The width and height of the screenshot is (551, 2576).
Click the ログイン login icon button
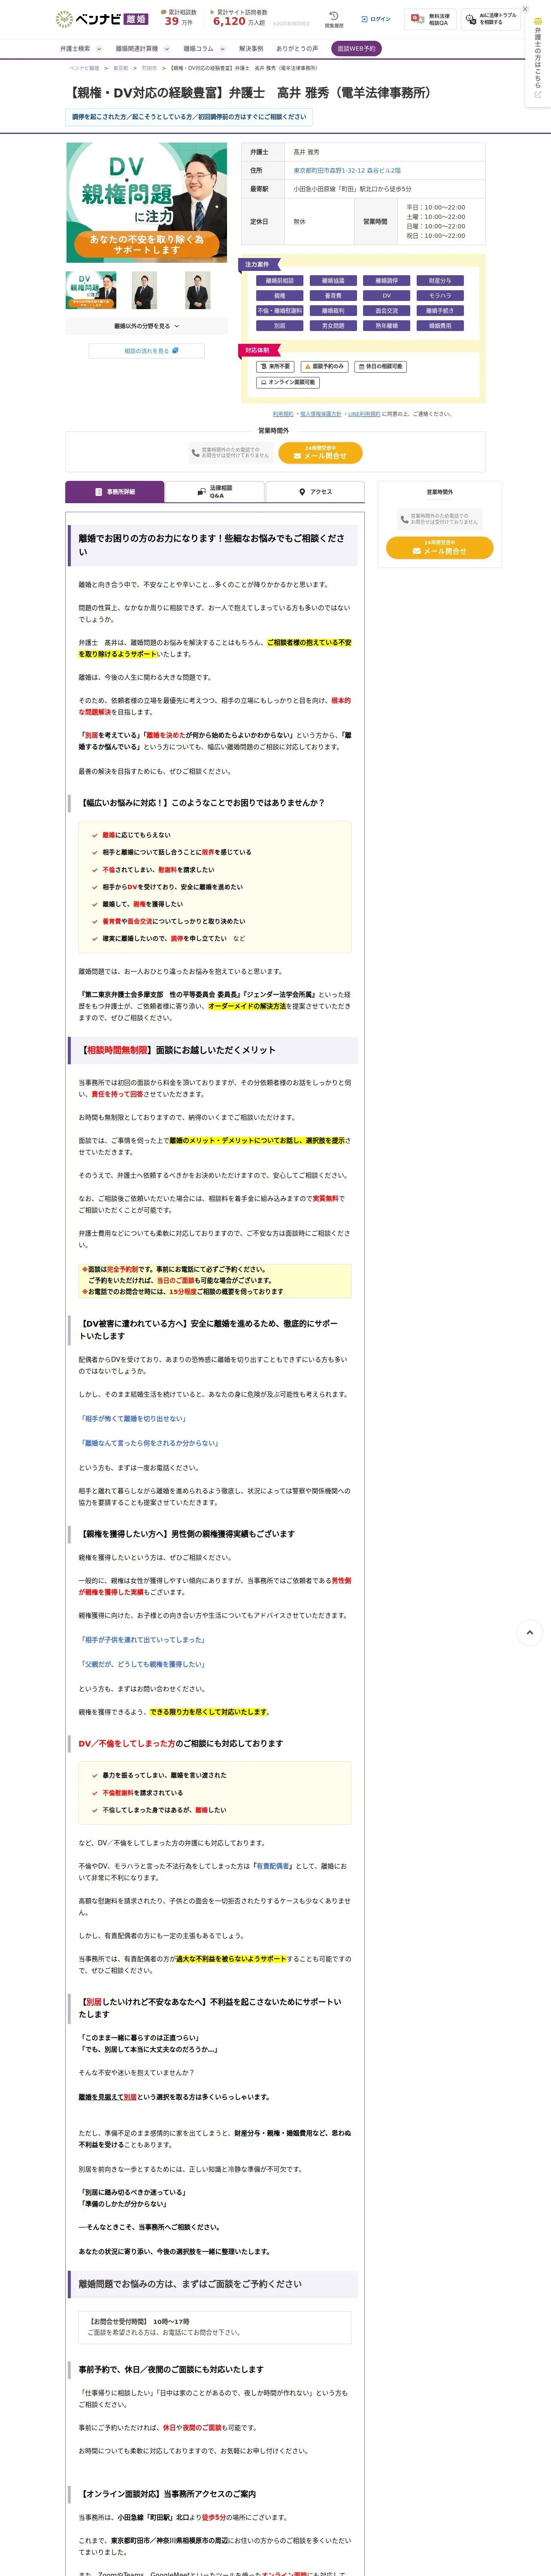(376, 19)
